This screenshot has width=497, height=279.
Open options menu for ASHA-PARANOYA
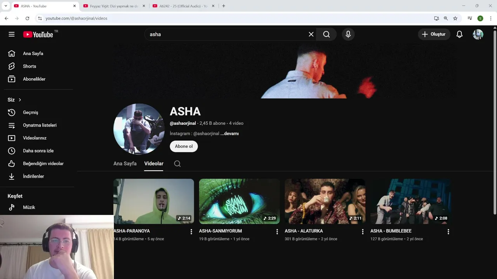point(191,232)
